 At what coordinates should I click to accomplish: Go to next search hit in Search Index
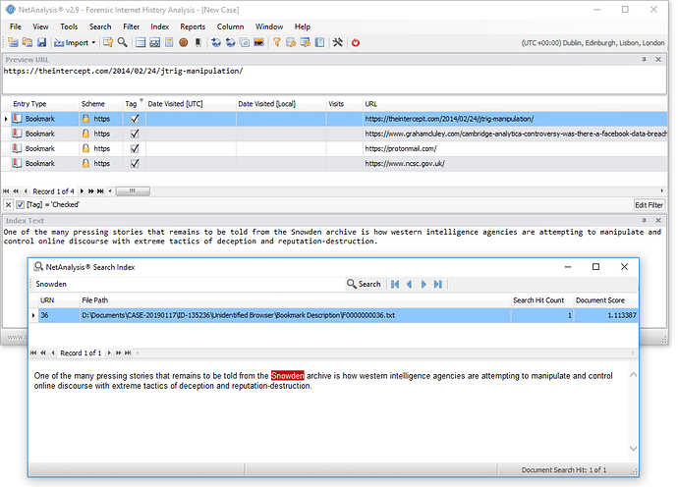[x=424, y=284]
